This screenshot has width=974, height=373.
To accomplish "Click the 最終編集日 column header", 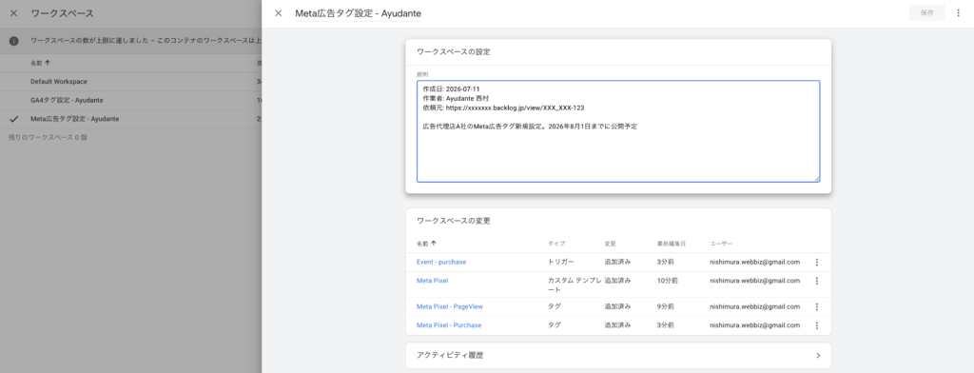I will [671, 244].
